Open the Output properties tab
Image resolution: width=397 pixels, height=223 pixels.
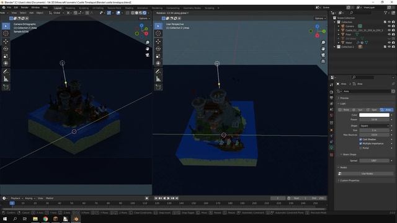point(331,98)
